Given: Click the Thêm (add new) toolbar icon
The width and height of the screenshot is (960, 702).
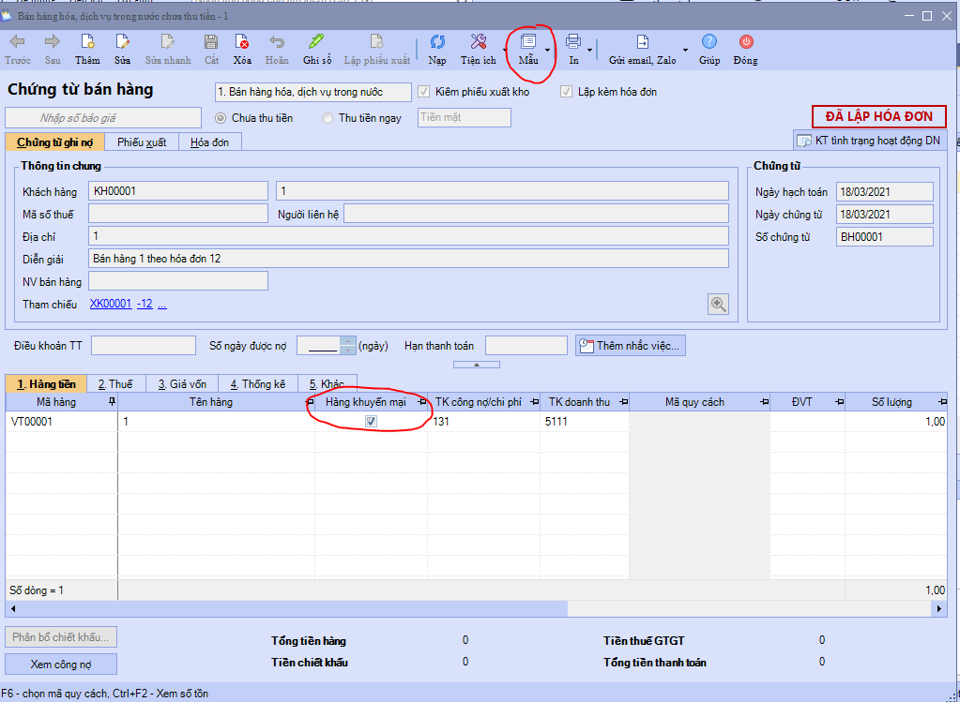Looking at the screenshot, I should [x=87, y=41].
